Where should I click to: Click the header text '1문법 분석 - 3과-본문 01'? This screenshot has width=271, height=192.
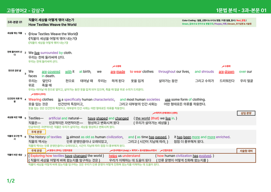[241, 10]
